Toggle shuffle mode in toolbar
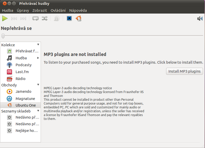Viewport: 205px width, 148px height. tap(45, 19)
